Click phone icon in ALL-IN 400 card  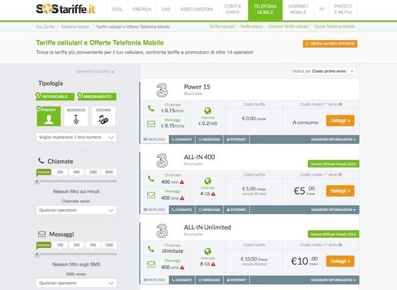point(151,179)
